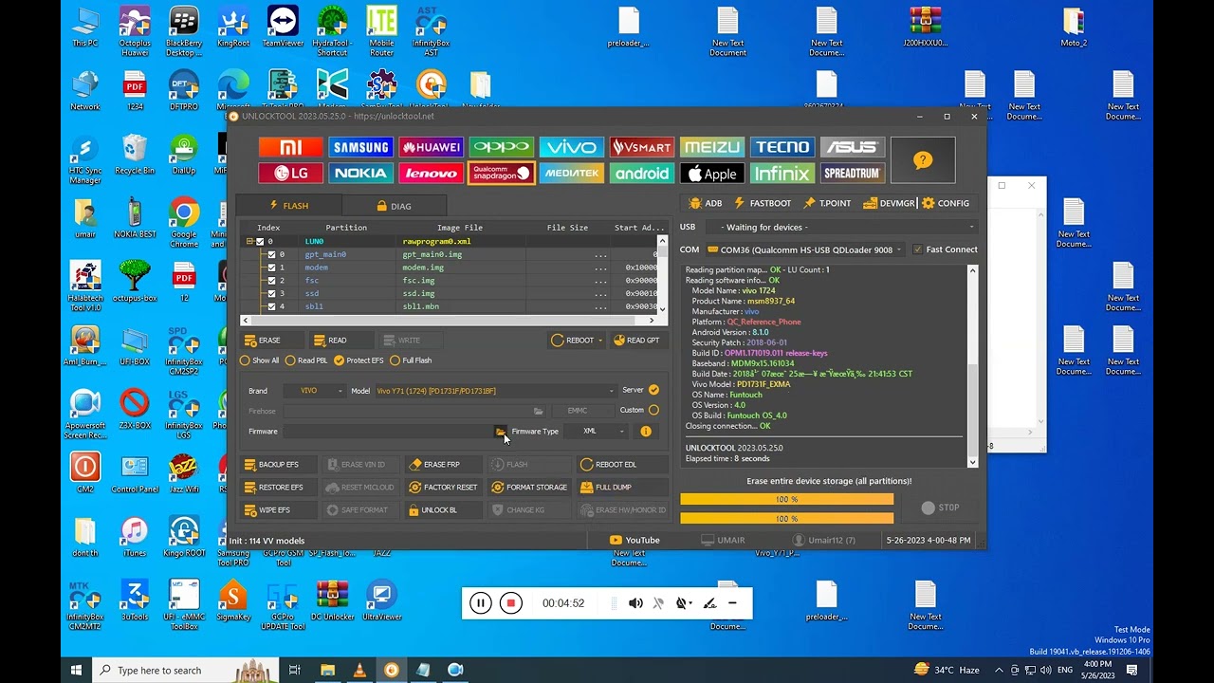Click the READ GPT button
The image size is (1214, 683).
[x=636, y=341]
